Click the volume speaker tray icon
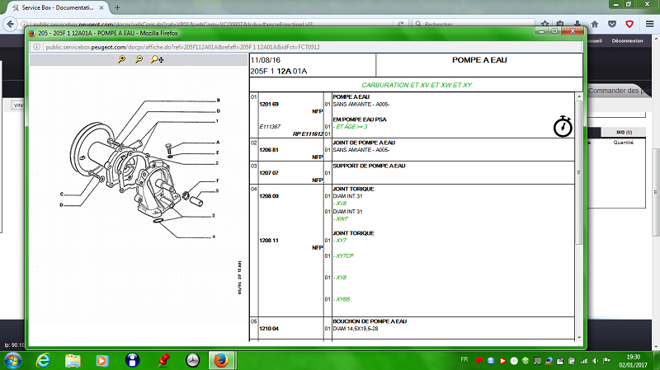The height and width of the screenshot is (370, 660). pyautogui.click(x=595, y=361)
